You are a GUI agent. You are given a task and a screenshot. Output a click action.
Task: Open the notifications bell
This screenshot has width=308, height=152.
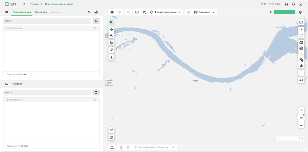294,4
